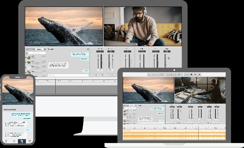Select the third contact avatar on the monitor

29,67
